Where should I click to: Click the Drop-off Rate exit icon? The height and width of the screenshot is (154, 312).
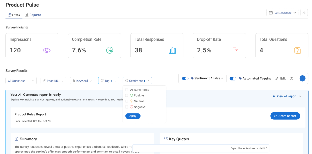(235, 50)
